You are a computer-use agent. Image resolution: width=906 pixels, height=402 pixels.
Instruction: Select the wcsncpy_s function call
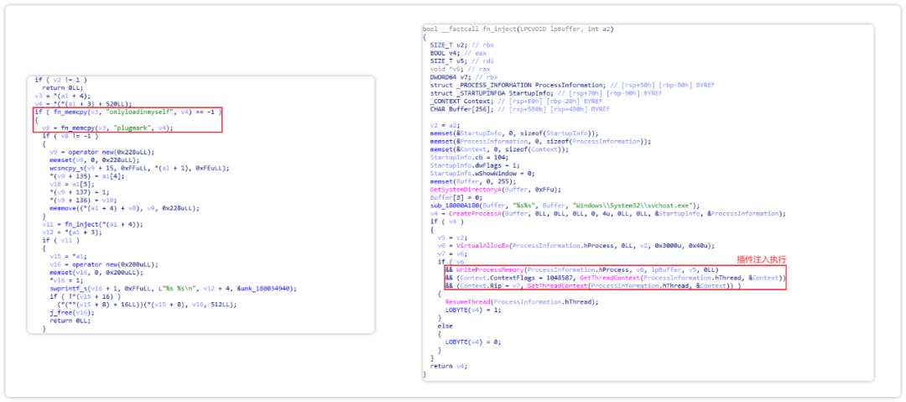pyautogui.click(x=68, y=168)
